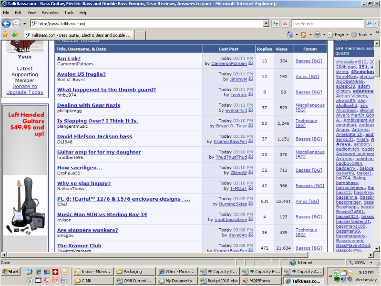Image resolution: width=381 pixels, height=286 pixels.
Task: Open the RSS feeds dropdown arrow
Action: click(x=310, y=35)
